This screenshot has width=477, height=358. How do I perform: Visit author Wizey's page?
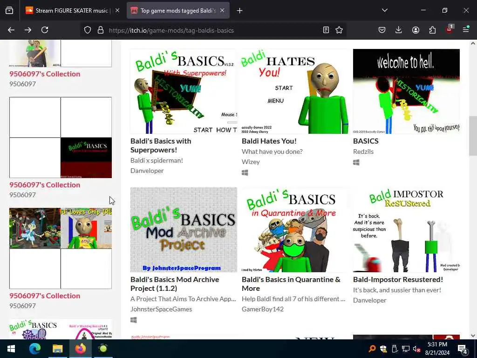251,162
